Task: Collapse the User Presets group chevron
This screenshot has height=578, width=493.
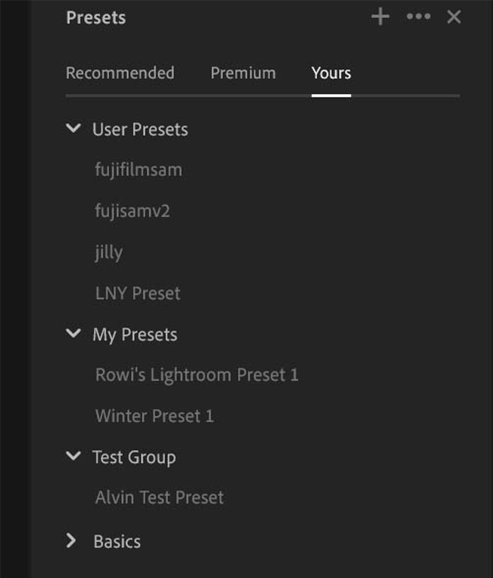Action: click(x=73, y=129)
